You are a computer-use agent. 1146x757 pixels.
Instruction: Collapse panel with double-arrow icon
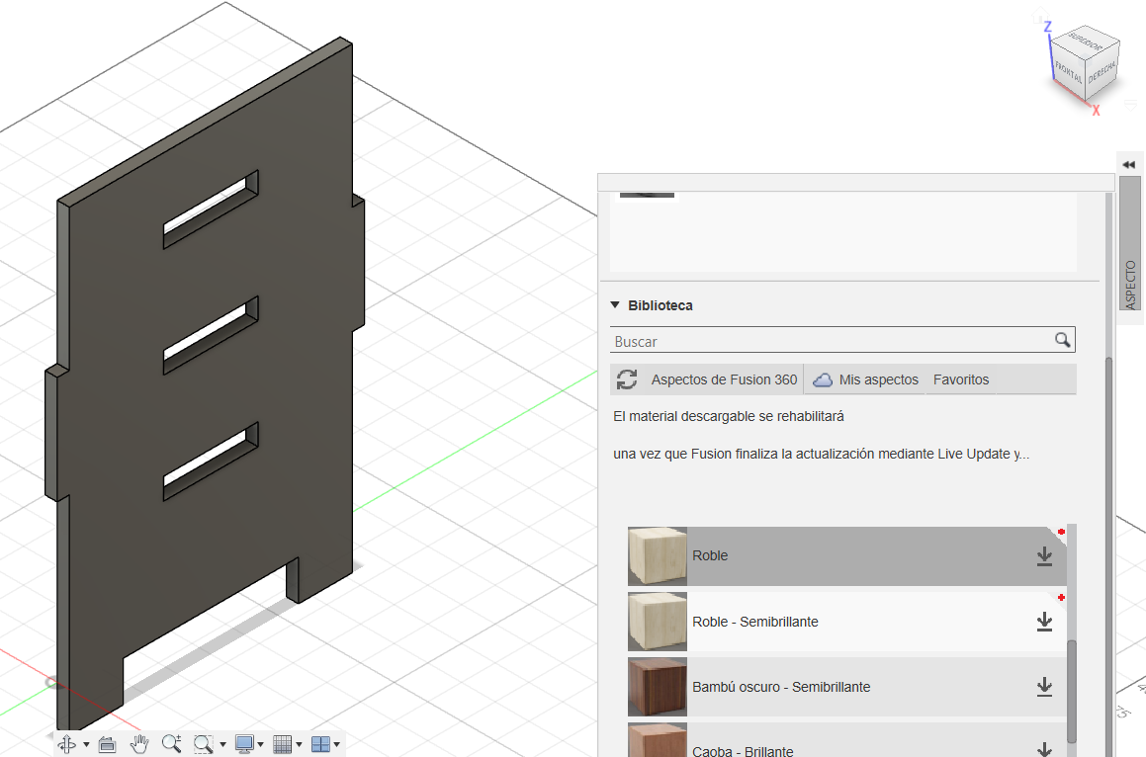coord(1129,164)
